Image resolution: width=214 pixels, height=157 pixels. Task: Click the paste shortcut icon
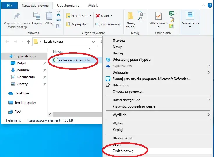point(59,26)
